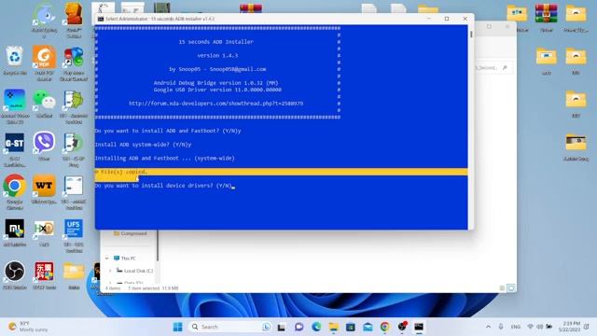Switch Explorer to large icons view
This screenshot has width=597, height=336.
pos(511,288)
